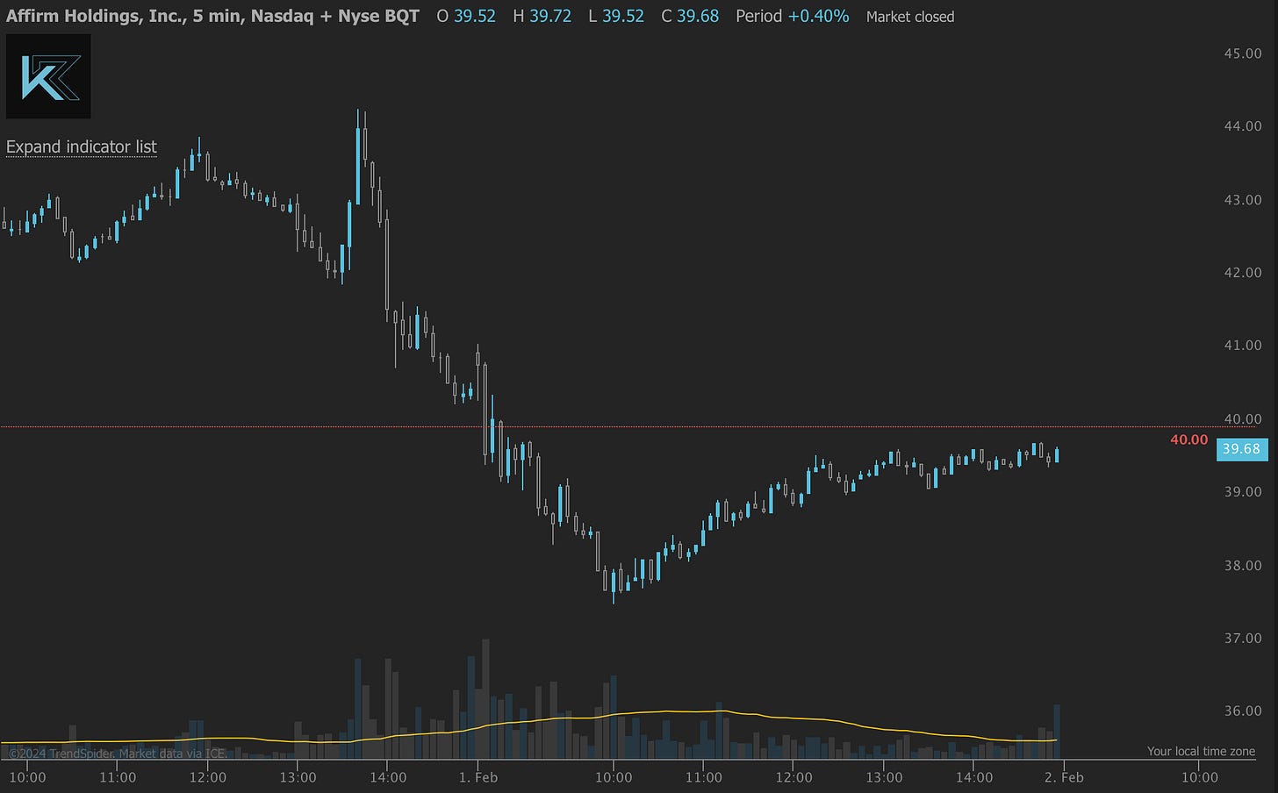Click the Your local time zone text
Image resolution: width=1278 pixels, height=793 pixels.
1201,751
